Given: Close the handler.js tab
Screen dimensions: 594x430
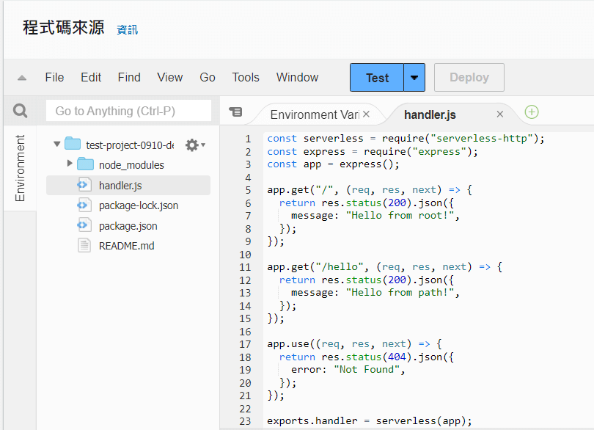Looking at the screenshot, I should 500,114.
